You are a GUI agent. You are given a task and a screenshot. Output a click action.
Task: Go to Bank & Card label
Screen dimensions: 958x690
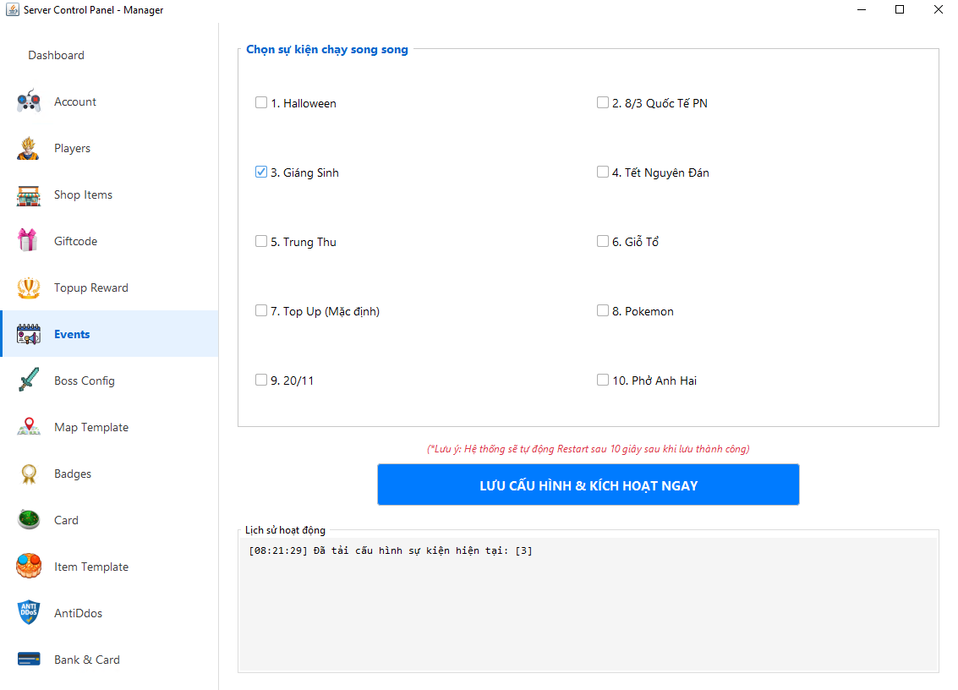point(87,660)
